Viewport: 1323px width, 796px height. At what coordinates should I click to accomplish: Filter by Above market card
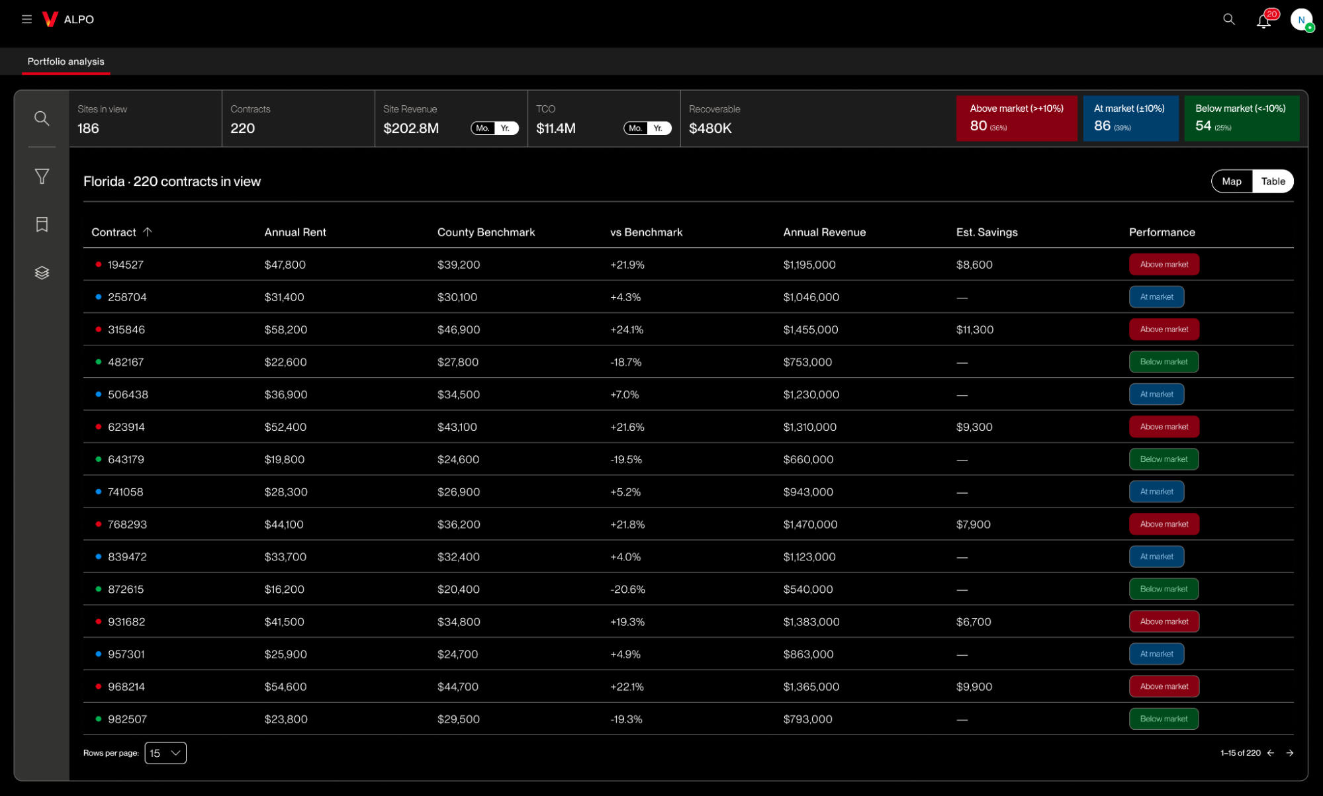pyautogui.click(x=1016, y=118)
